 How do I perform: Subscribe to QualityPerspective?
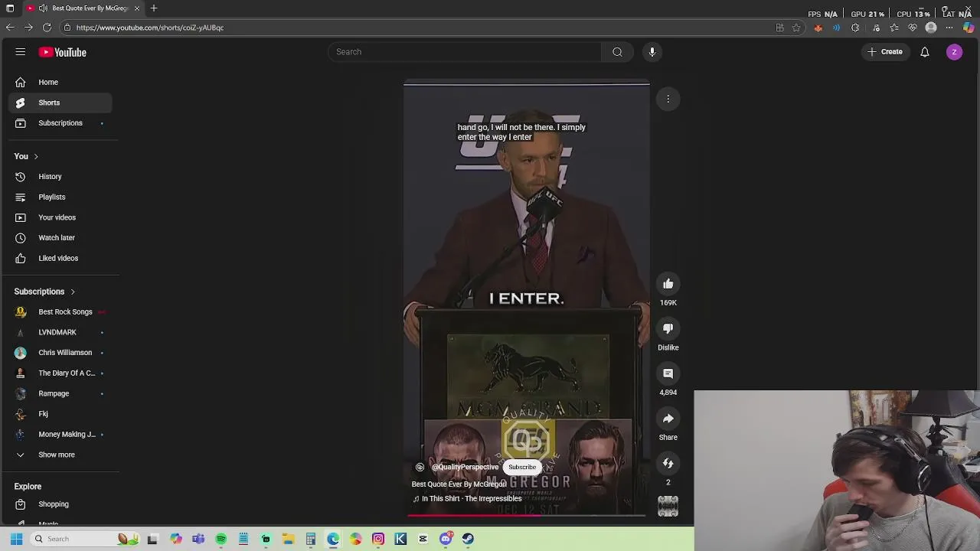[x=522, y=467]
